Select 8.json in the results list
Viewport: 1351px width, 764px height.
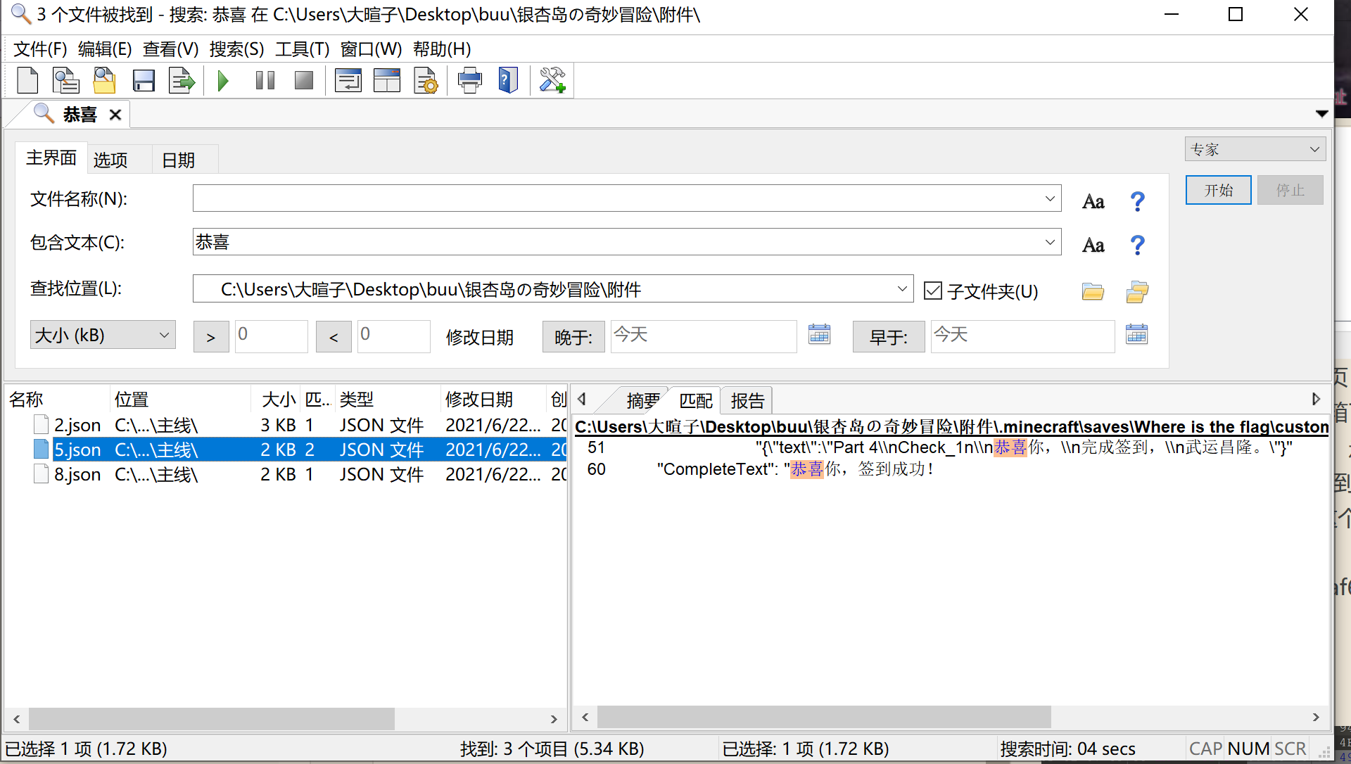click(77, 475)
